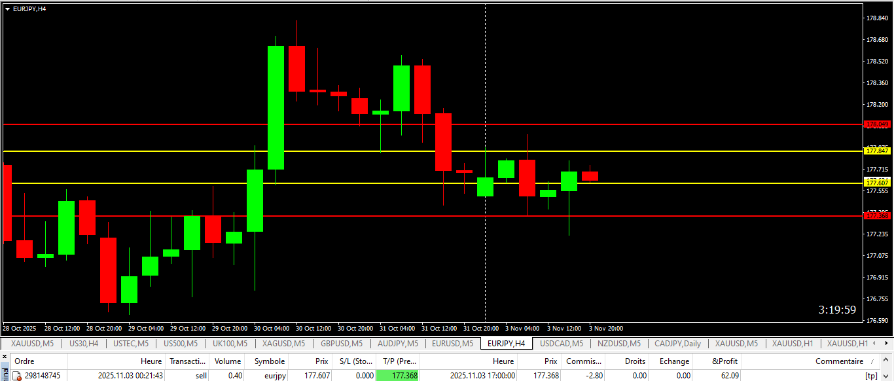Image resolution: width=894 pixels, height=381 pixels.
Task: Click the triangle arrow beside EURJPY,H4 title
Action: (x=7, y=9)
